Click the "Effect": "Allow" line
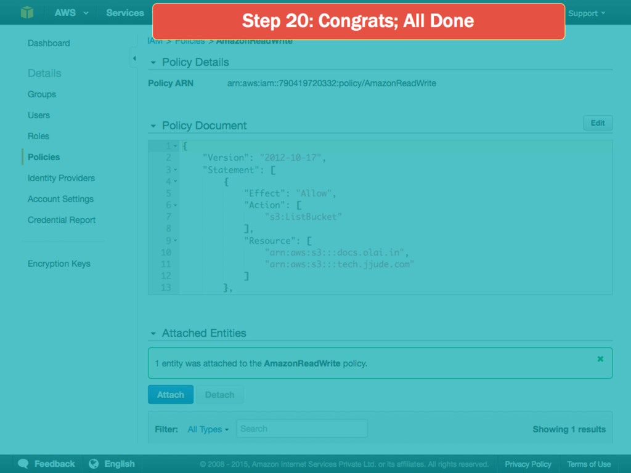The width and height of the screenshot is (631, 473). coord(290,193)
